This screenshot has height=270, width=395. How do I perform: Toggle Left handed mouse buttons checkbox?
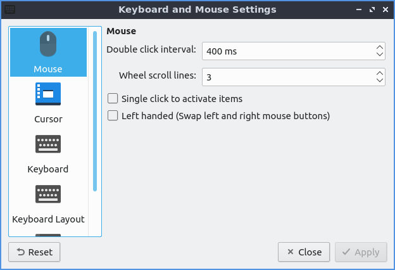tap(113, 116)
